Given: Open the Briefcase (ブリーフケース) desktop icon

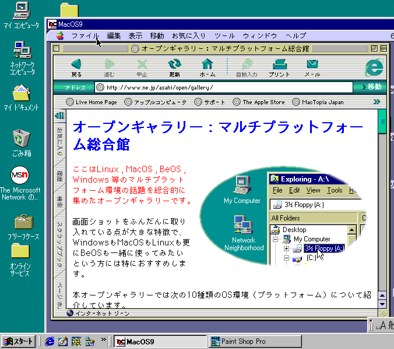Looking at the screenshot, I should tap(23, 227).
